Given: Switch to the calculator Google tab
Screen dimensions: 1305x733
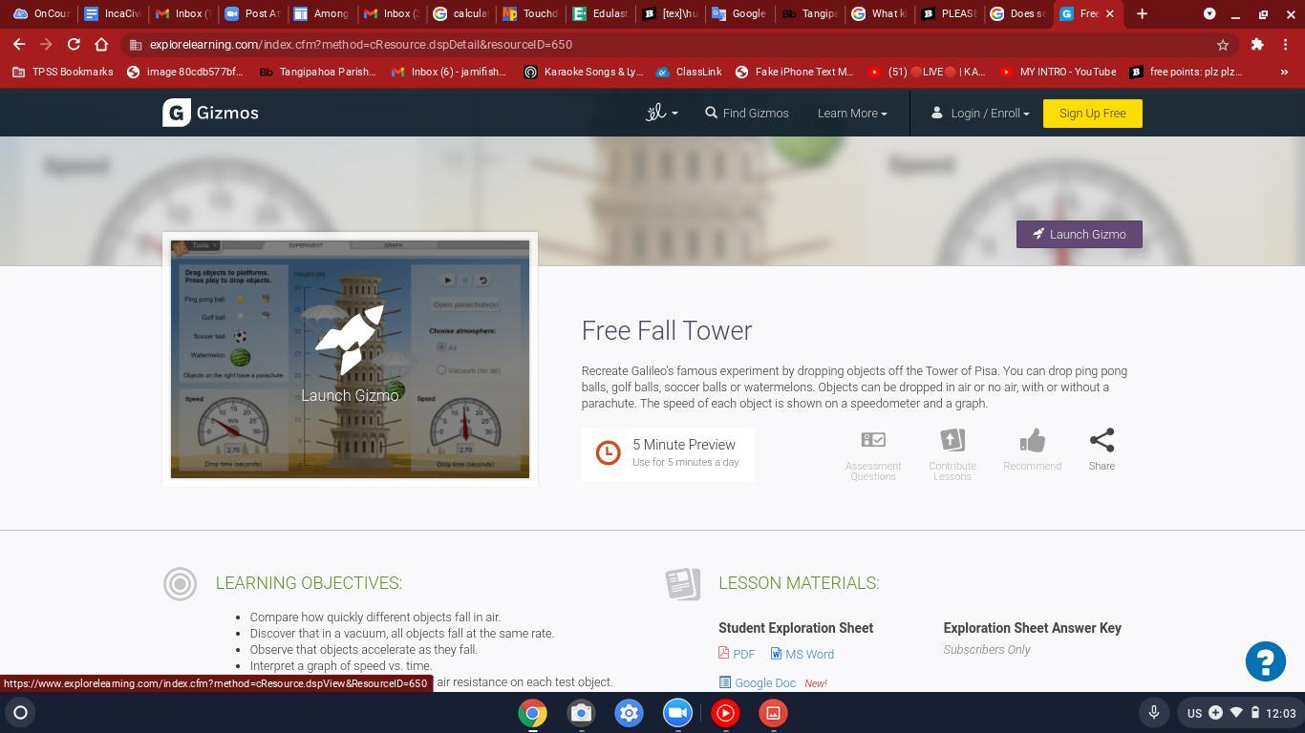Looking at the screenshot, I should (461, 13).
